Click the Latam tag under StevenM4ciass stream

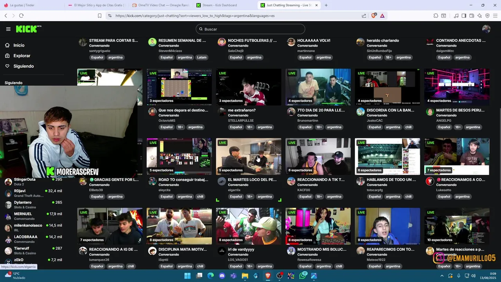point(202,57)
